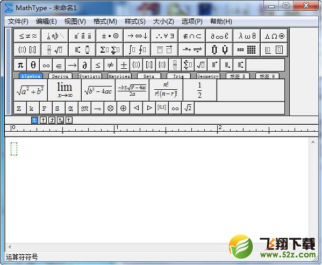This screenshot has height=265, width=322.
Task: Select the center-justified tab stop
Action: pyautogui.click(x=43, y=120)
